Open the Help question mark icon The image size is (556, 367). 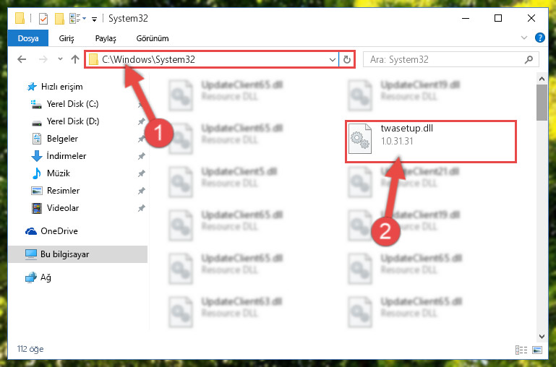pyautogui.click(x=539, y=38)
